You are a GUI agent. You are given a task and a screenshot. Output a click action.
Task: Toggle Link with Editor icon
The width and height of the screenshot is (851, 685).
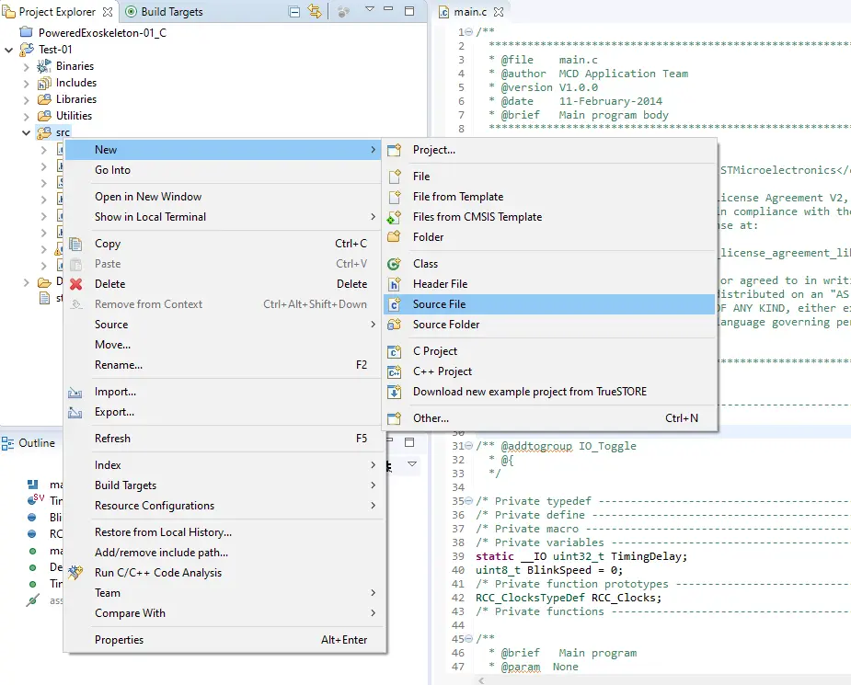pos(315,11)
